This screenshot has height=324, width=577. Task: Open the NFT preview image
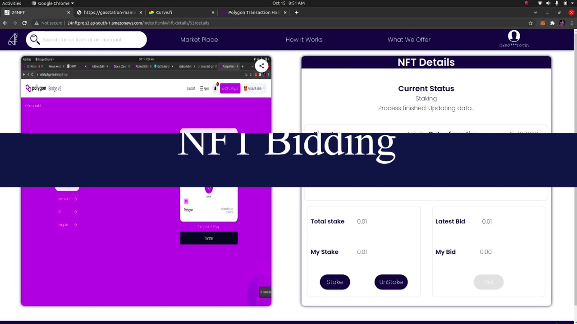(x=146, y=181)
